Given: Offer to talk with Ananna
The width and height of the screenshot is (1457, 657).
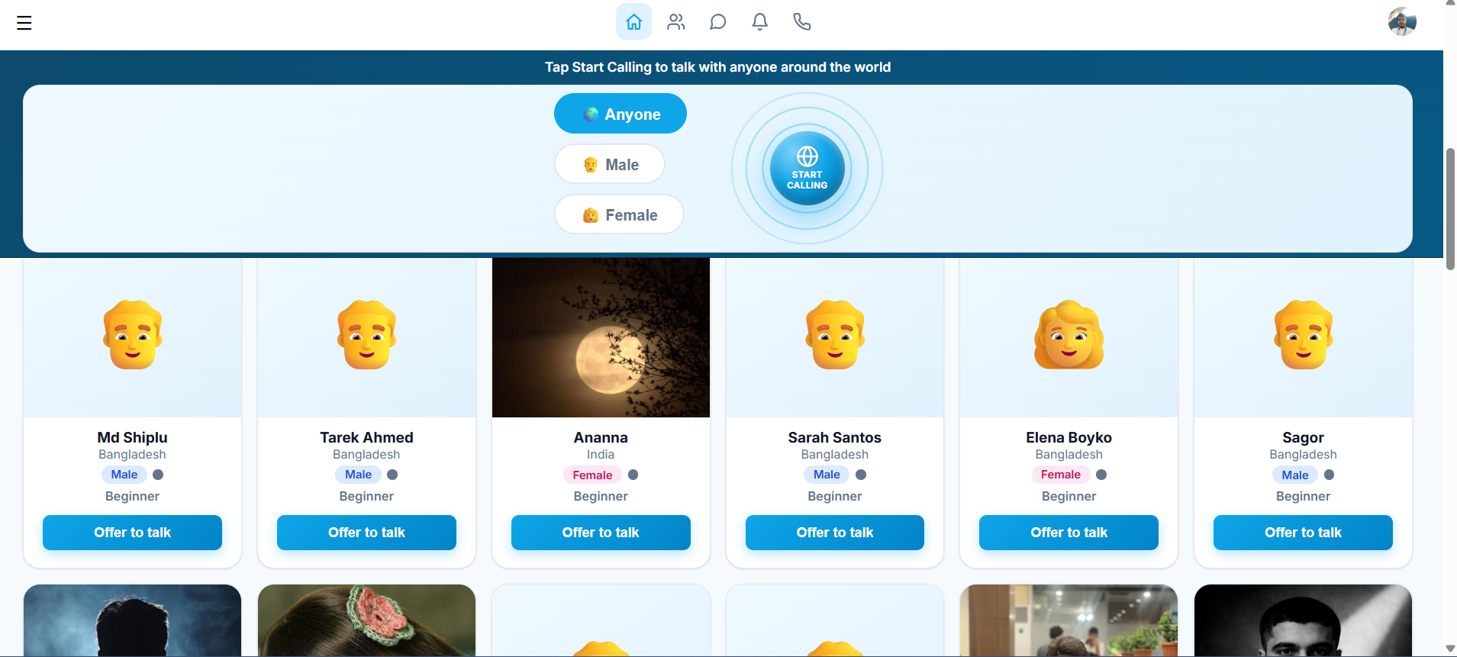Looking at the screenshot, I should click(601, 533).
